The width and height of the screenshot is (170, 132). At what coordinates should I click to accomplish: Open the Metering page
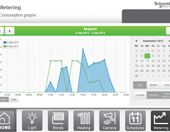click(x=160, y=121)
